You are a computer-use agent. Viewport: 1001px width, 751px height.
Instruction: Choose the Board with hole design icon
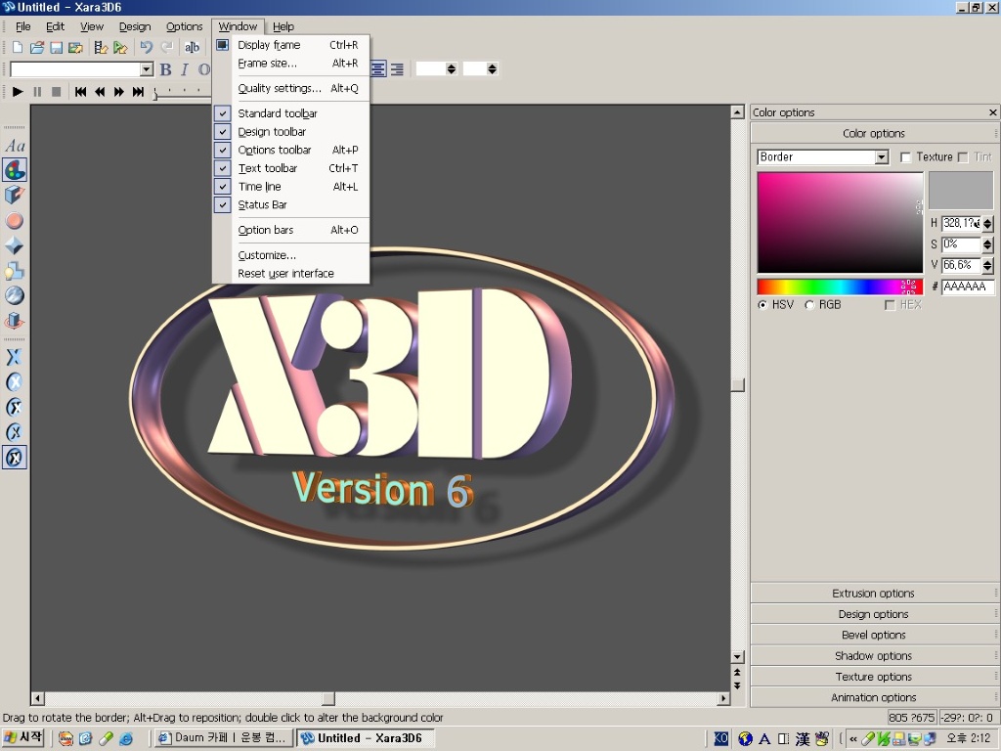pos(15,432)
